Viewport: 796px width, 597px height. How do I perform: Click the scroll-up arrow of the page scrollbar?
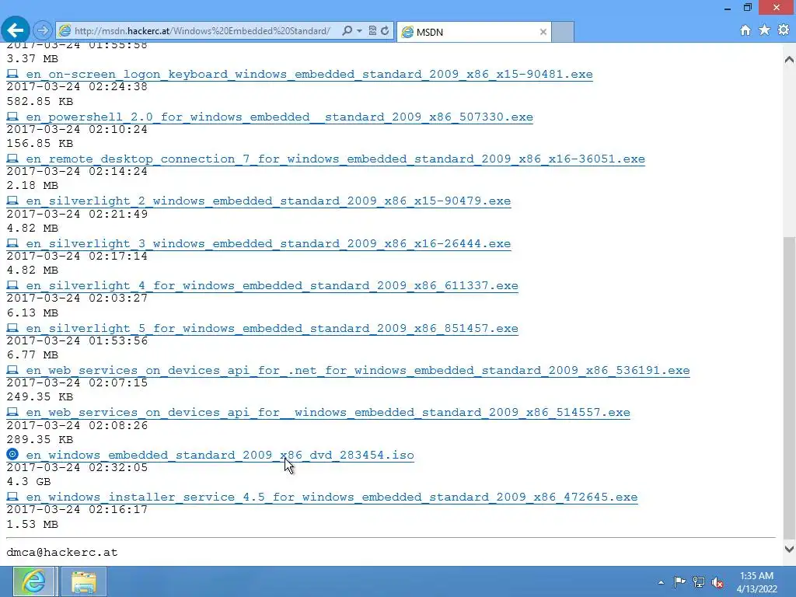789,60
